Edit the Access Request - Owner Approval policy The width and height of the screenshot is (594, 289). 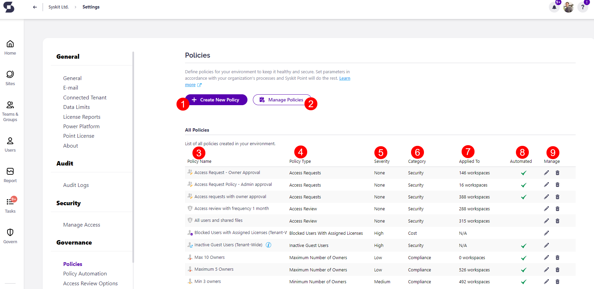pos(546,173)
